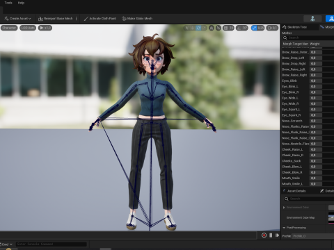This screenshot has height=250, width=334.
Task: Select Eye_Wide_L morph target row
Action: tap(308, 98)
